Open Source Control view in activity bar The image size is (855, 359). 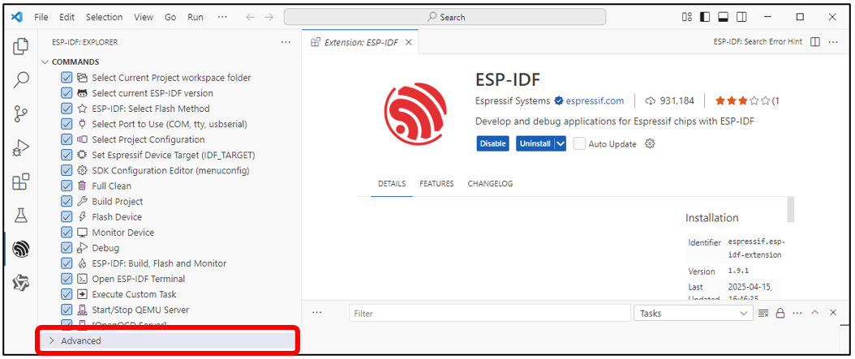(x=21, y=113)
